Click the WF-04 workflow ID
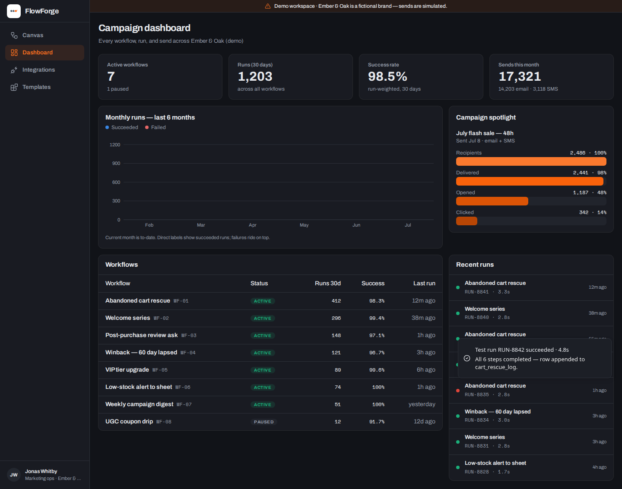This screenshot has height=489, width=622. 188,353
